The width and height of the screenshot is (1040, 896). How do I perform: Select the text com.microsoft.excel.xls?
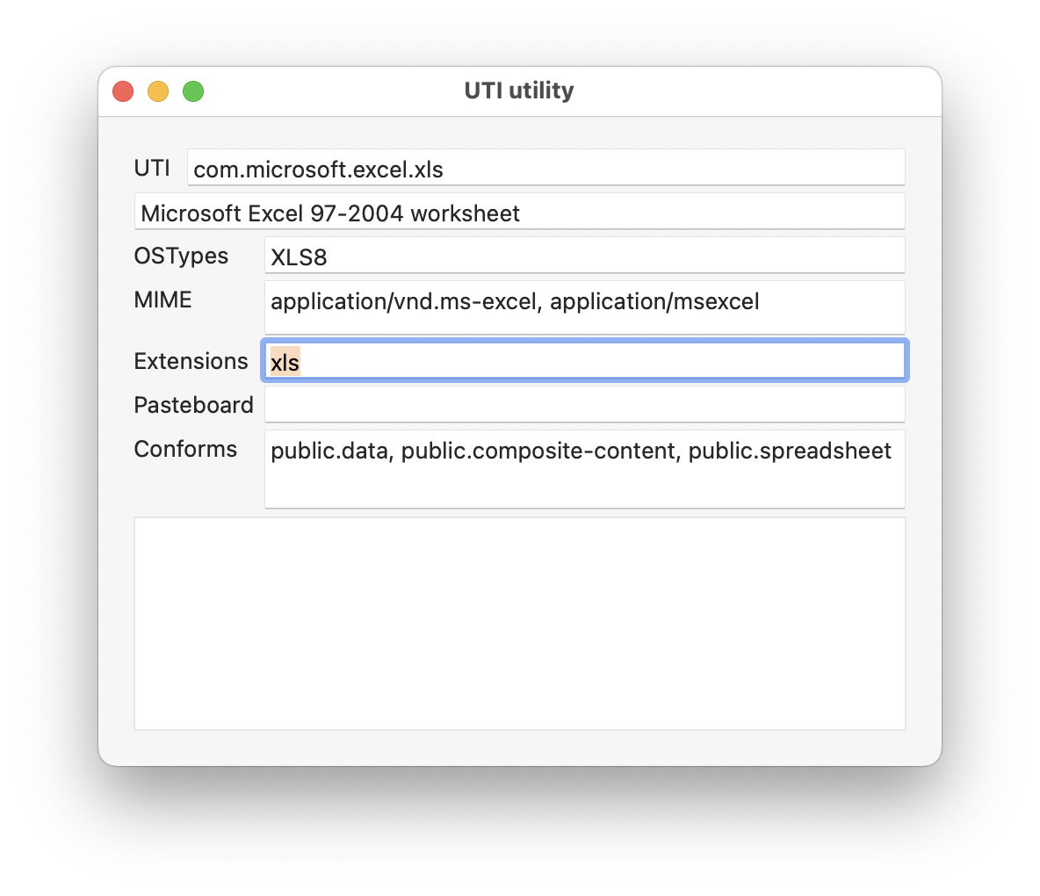pyautogui.click(x=318, y=170)
